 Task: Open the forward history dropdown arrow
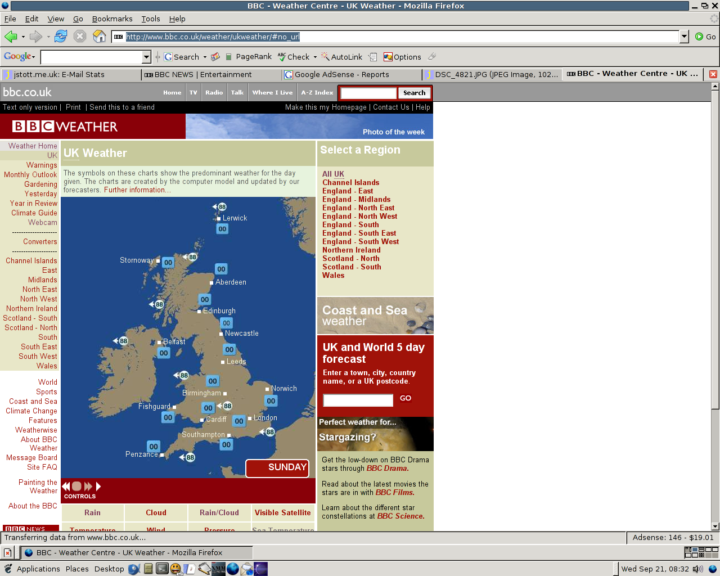[48, 37]
